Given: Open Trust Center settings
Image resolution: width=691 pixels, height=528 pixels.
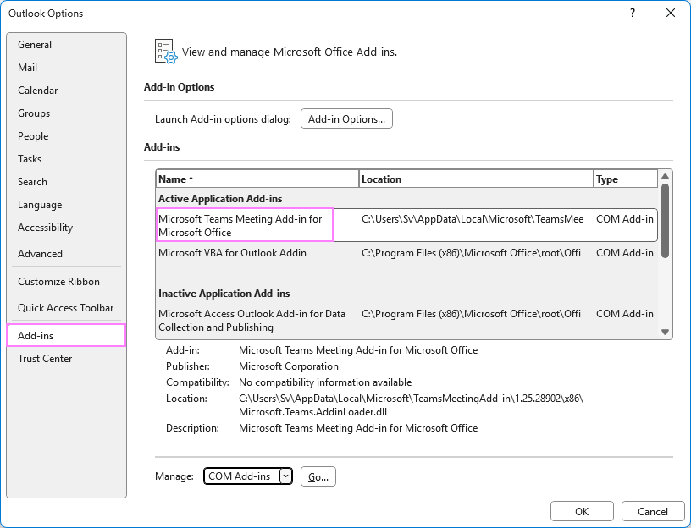Looking at the screenshot, I should click(44, 358).
